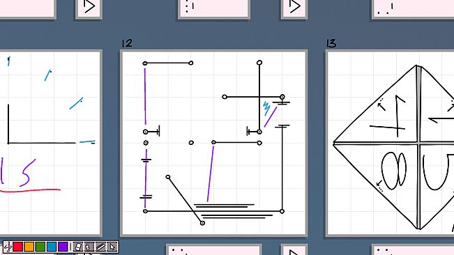Select the black pen tool

pos(8,247)
